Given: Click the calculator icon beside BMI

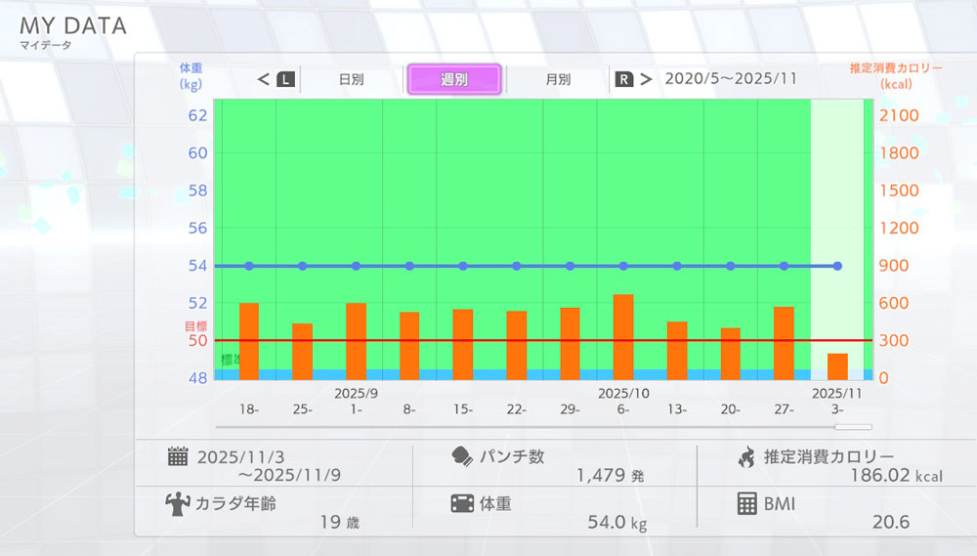Looking at the screenshot, I should 746,503.
